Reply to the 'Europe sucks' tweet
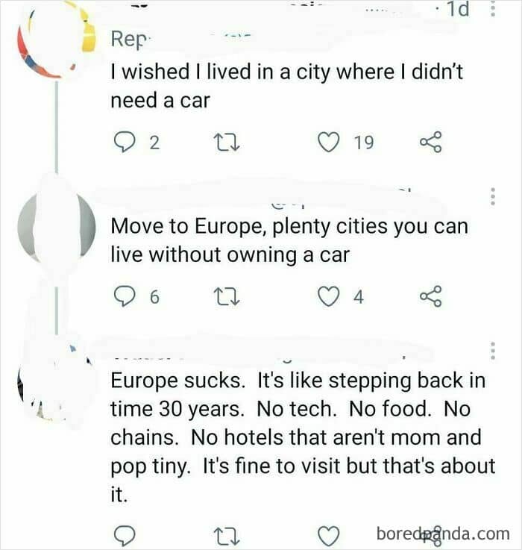Viewport: 522px width, 550px height. coord(122,534)
